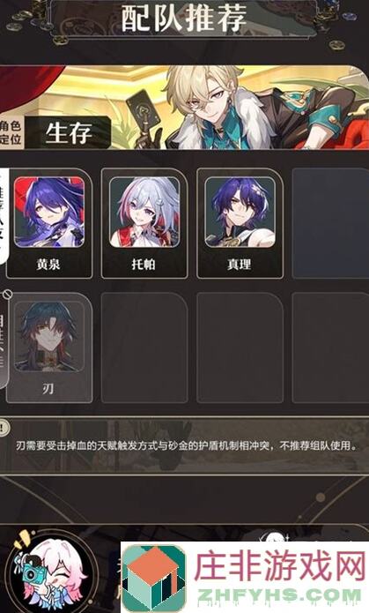Click the 庄非游戏网 house logo icon

pyautogui.click(x=154, y=578)
